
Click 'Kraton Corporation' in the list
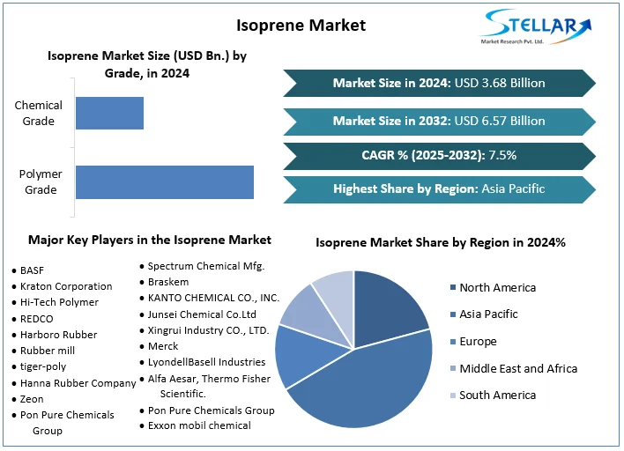click(x=66, y=286)
